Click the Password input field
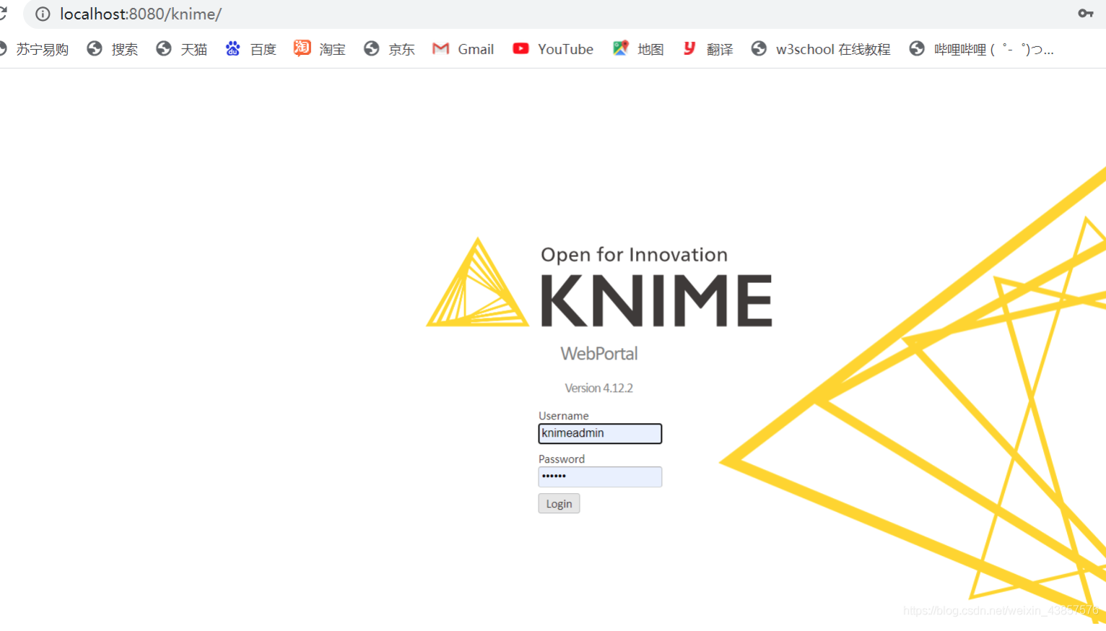 [x=600, y=476]
